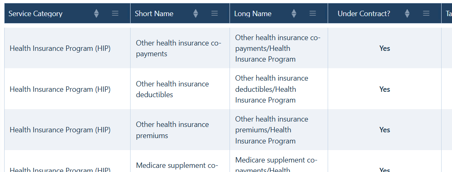452x172 pixels.
Task: Open Under Contract? column menu icon
Action: click(426, 13)
